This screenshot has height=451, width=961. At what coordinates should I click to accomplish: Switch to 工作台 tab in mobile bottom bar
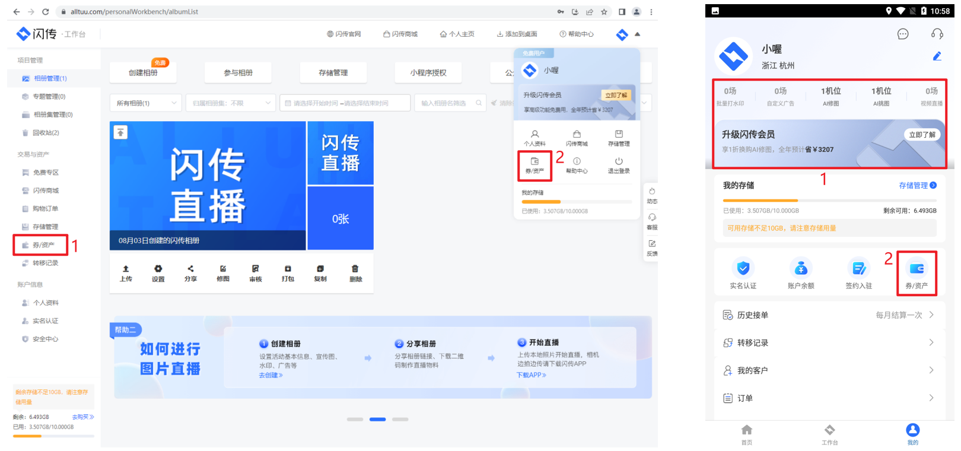tap(829, 434)
